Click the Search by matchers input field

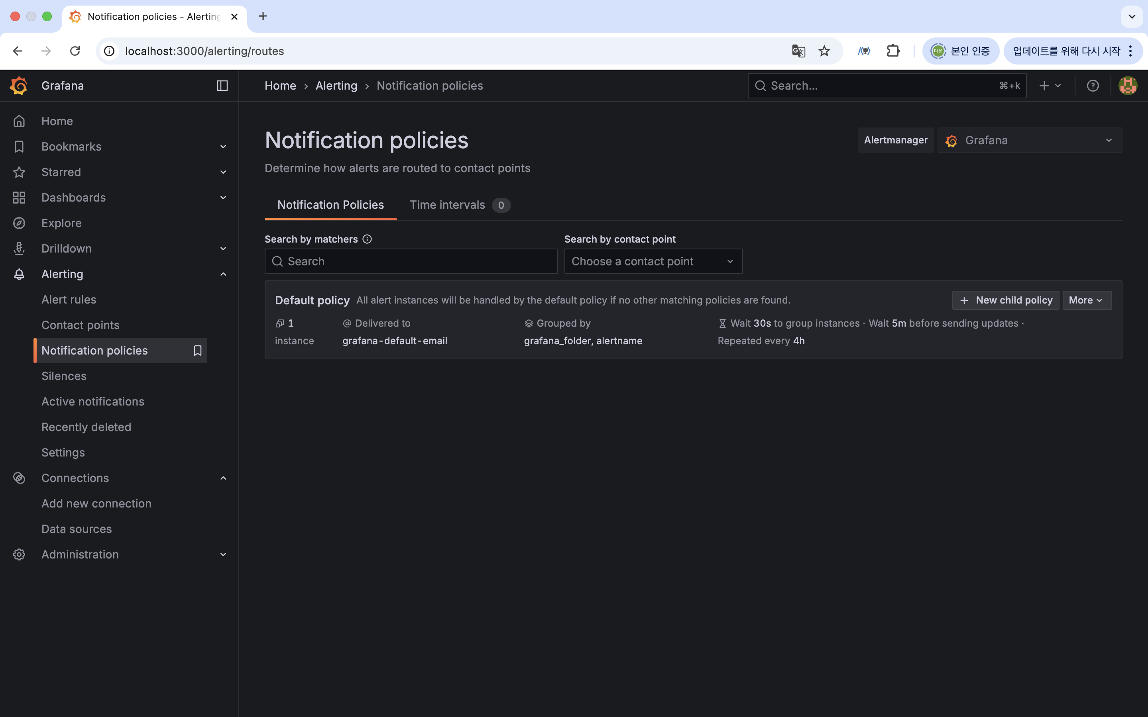(x=411, y=261)
